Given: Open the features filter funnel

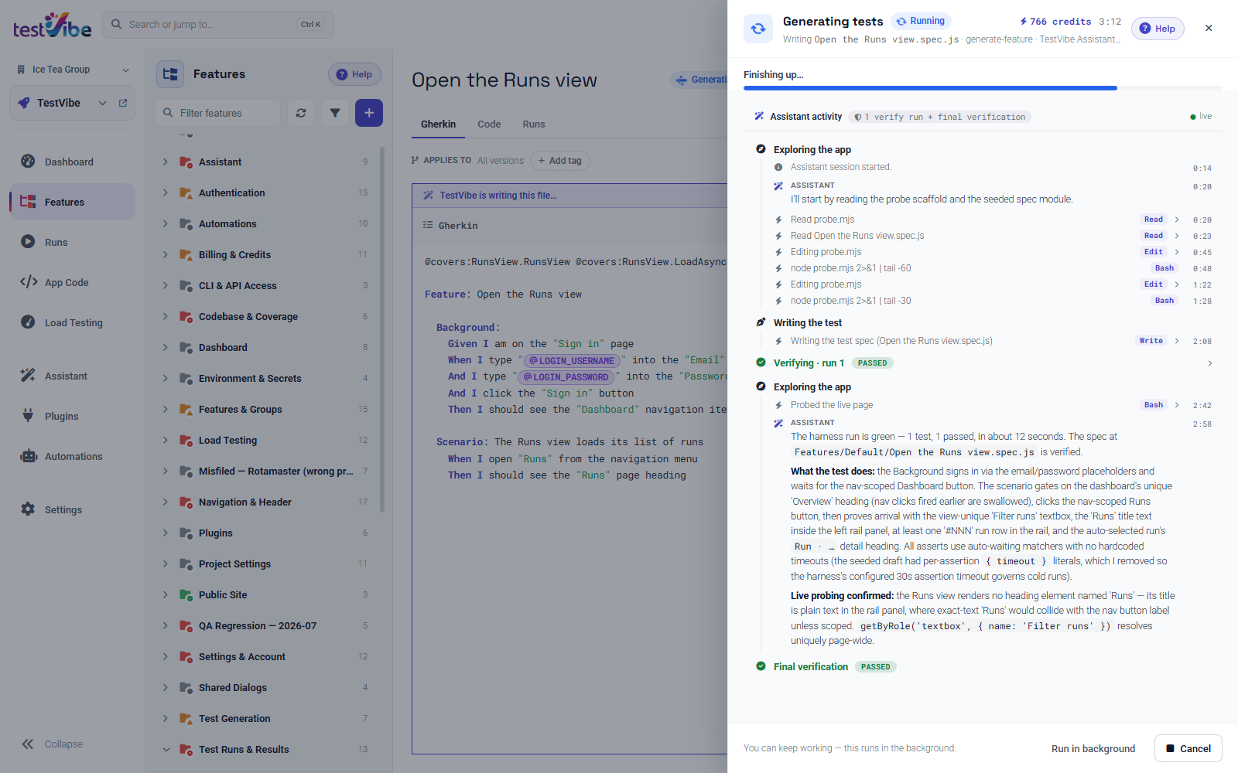Looking at the screenshot, I should tap(335, 113).
